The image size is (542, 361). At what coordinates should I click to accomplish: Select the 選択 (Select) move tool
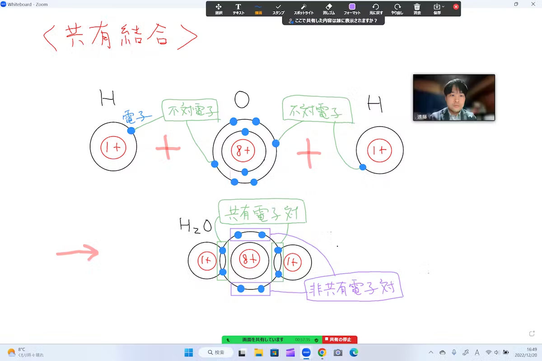click(219, 9)
